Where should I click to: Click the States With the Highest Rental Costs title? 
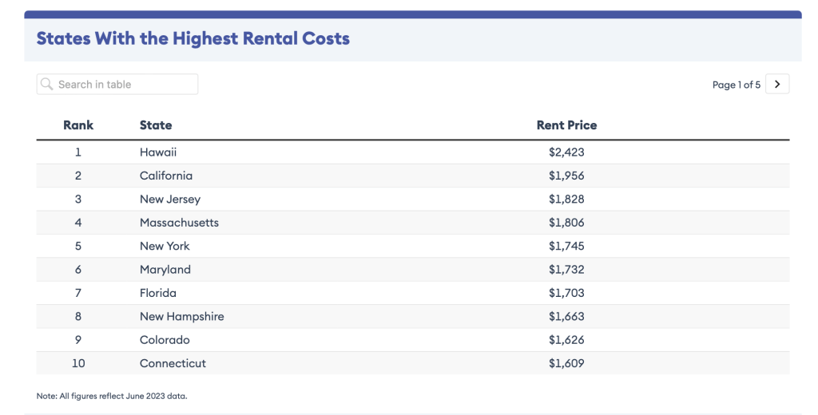click(x=193, y=38)
